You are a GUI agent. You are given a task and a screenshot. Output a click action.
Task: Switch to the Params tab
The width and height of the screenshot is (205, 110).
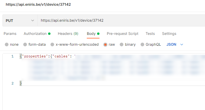pyautogui.click(x=10, y=34)
